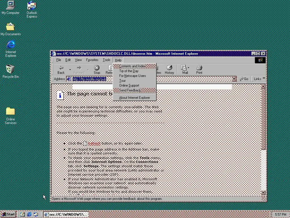Click the address field URL text
Viewport: 290px width, 218px height.
[x=89, y=79]
